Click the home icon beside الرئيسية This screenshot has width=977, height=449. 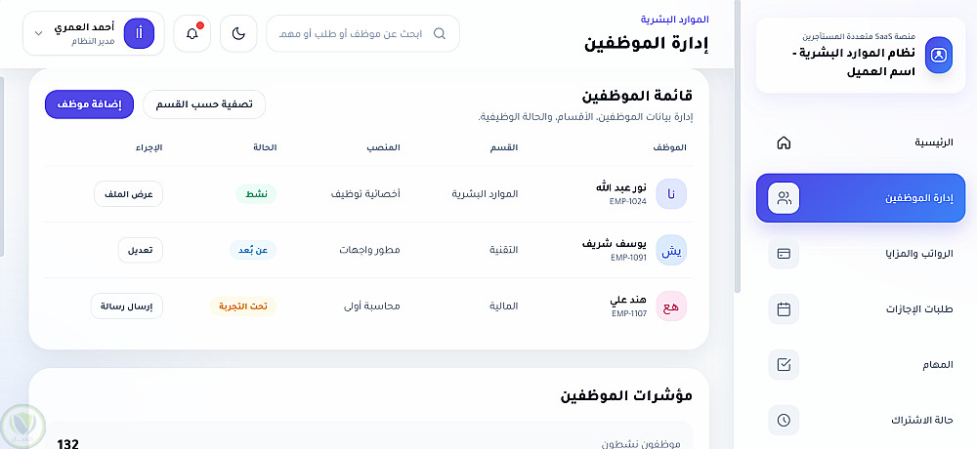784,143
